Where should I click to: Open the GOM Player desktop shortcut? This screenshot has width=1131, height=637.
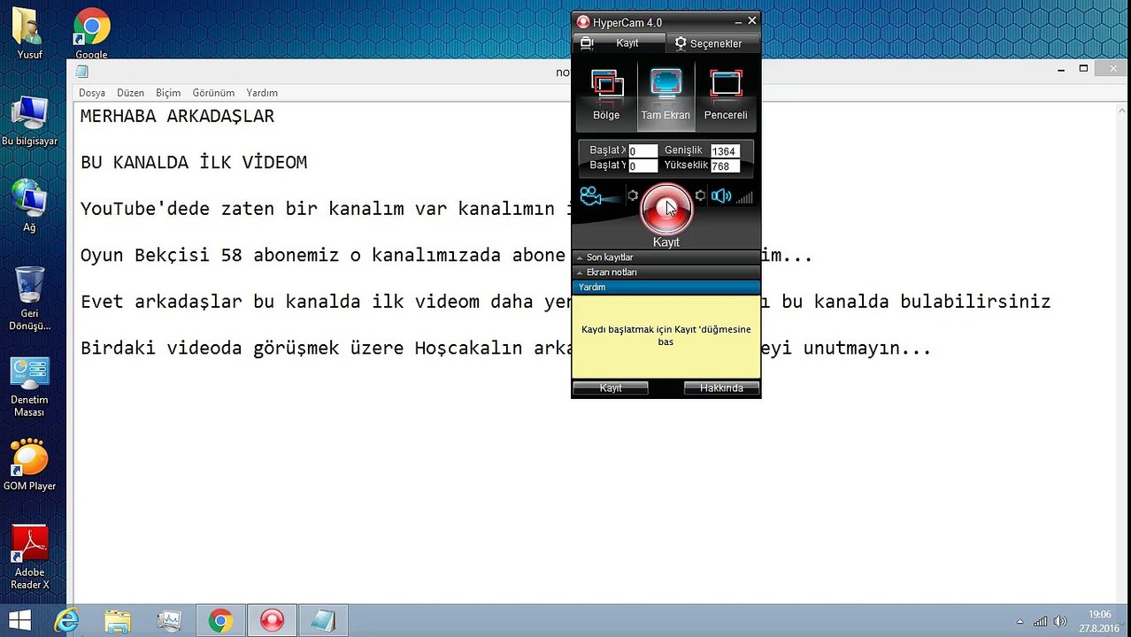pos(29,464)
